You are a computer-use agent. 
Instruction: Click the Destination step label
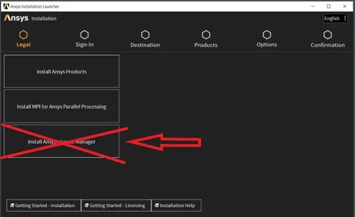[145, 45]
